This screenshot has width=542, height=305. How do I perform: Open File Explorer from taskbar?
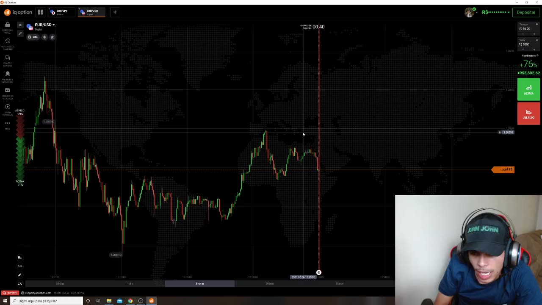tap(109, 301)
